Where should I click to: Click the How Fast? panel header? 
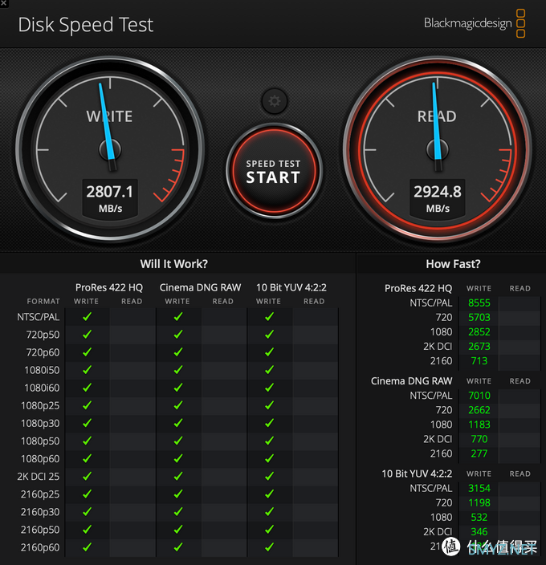pyautogui.click(x=453, y=264)
